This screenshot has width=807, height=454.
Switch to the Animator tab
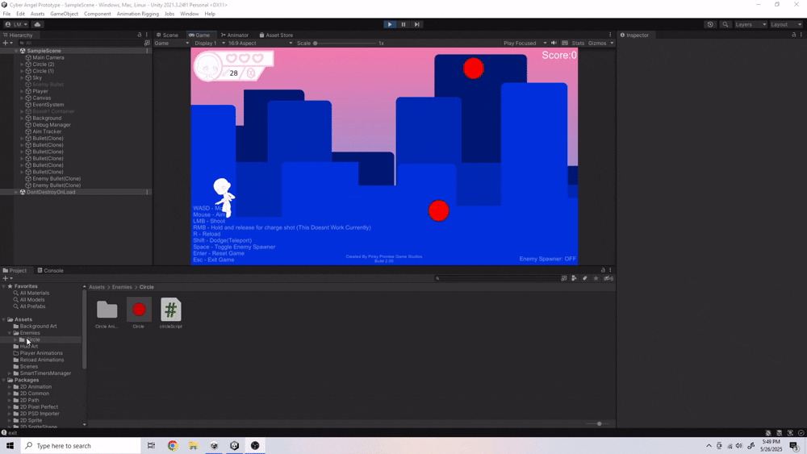coord(235,35)
